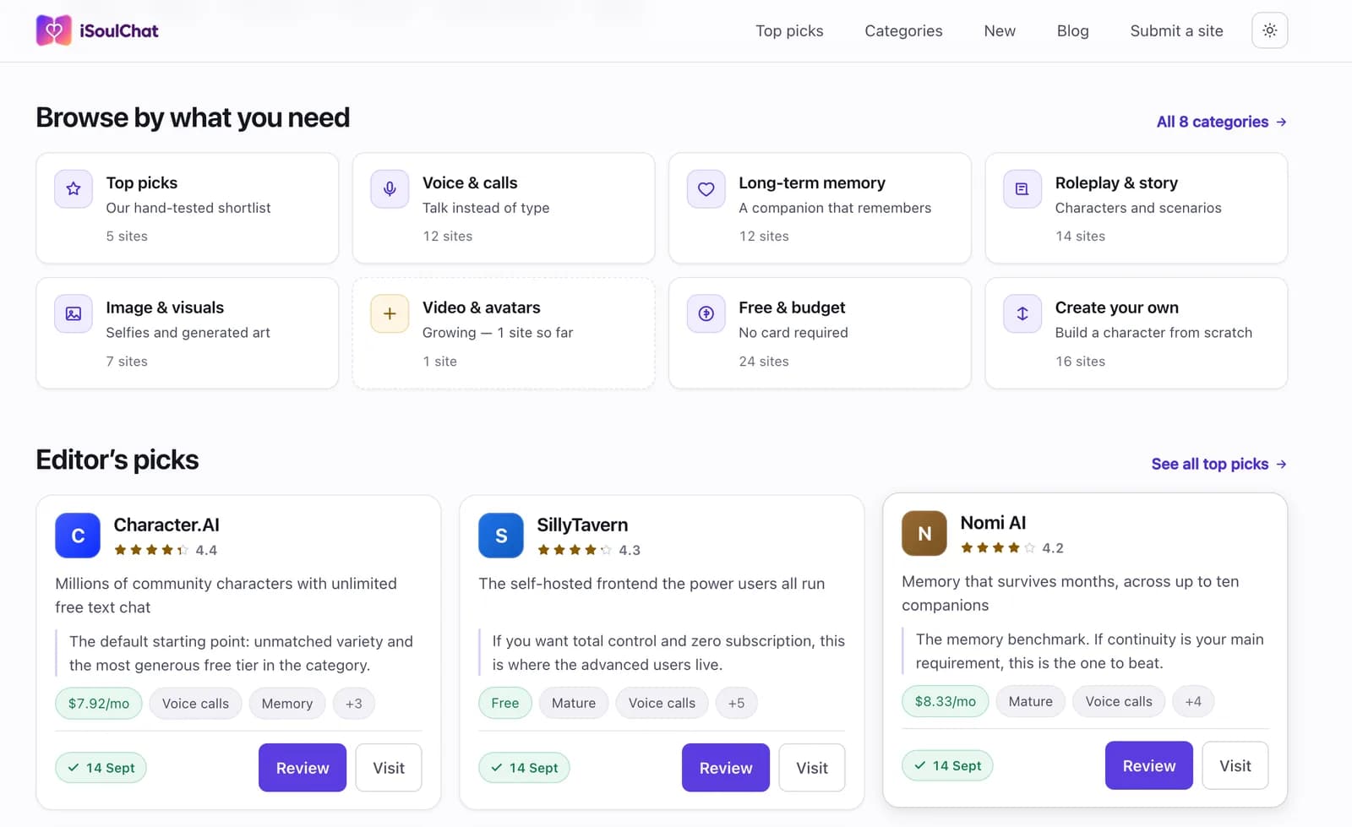Follow the All 8 categories link
1352x827 pixels.
[1221, 122]
